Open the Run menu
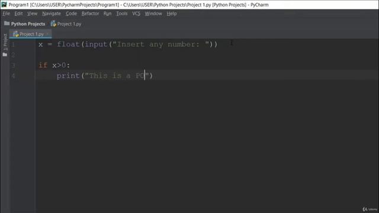Image resolution: width=379 pixels, height=213 pixels. point(107,14)
